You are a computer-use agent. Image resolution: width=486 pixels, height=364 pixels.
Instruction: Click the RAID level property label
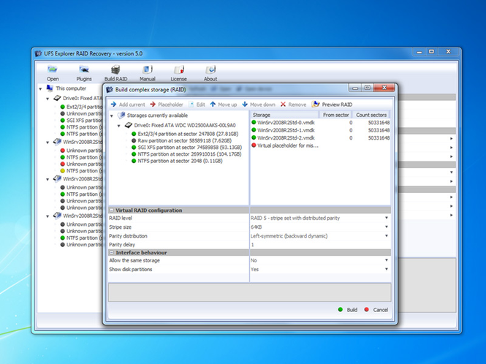121,218
